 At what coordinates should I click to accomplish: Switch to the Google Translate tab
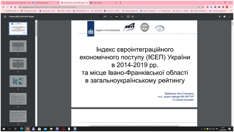click(x=45, y=3)
